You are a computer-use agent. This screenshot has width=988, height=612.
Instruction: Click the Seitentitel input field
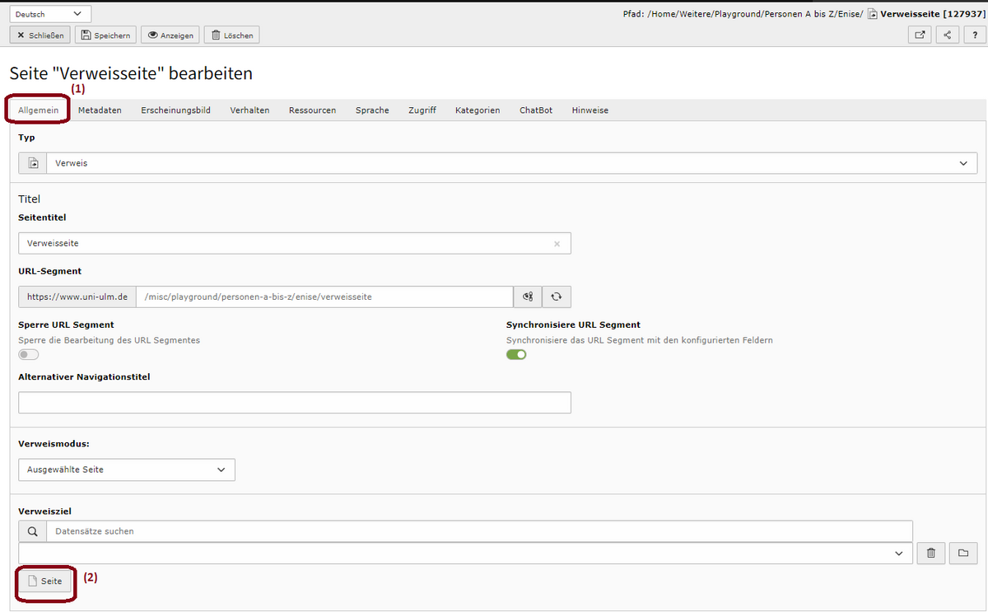[294, 243]
